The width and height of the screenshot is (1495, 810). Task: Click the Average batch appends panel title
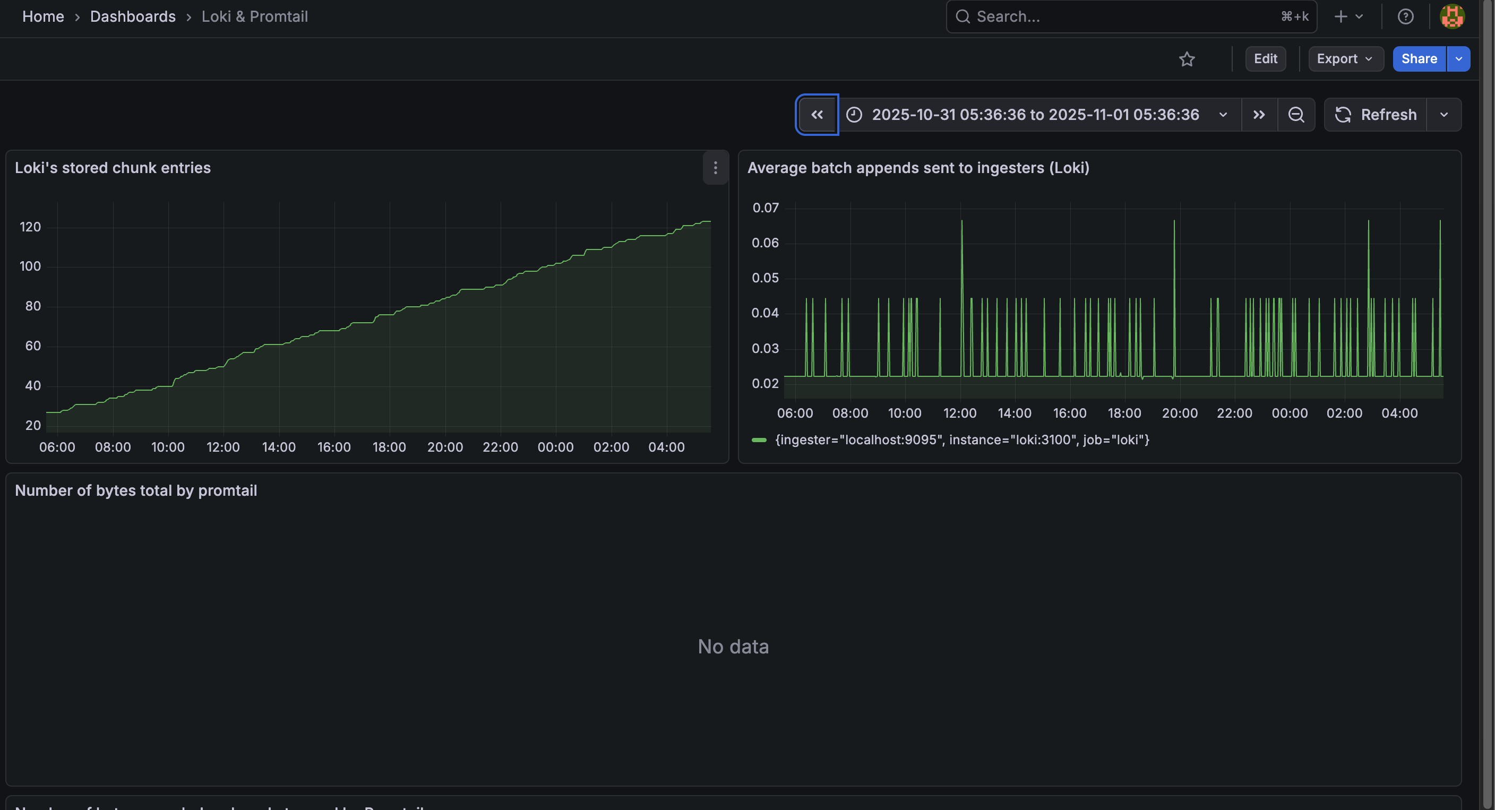point(917,168)
